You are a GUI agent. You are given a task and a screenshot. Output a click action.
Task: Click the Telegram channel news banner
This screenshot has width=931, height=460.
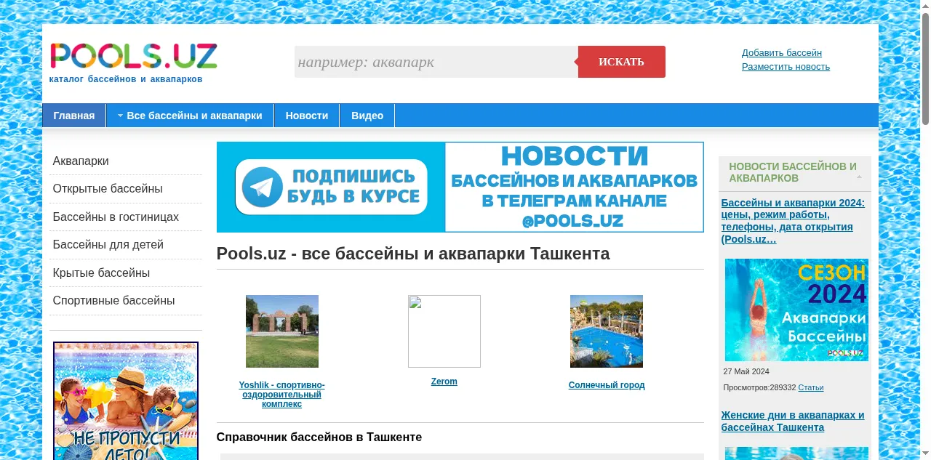pos(460,187)
